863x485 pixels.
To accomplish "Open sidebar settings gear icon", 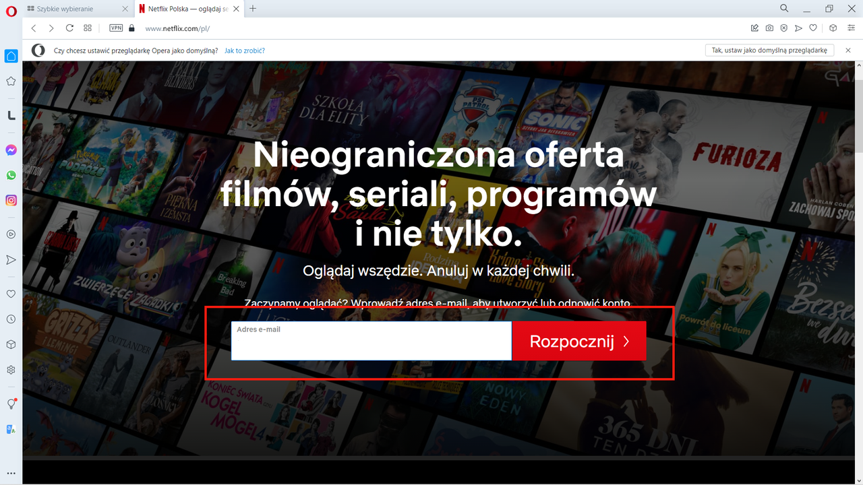I will (x=11, y=369).
